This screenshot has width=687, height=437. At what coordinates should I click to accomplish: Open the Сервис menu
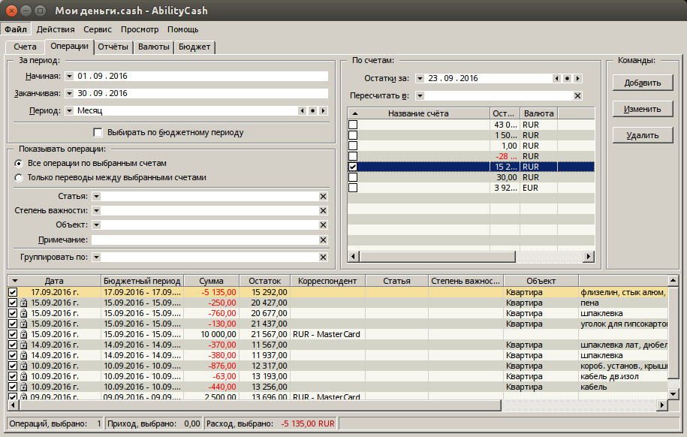click(98, 29)
